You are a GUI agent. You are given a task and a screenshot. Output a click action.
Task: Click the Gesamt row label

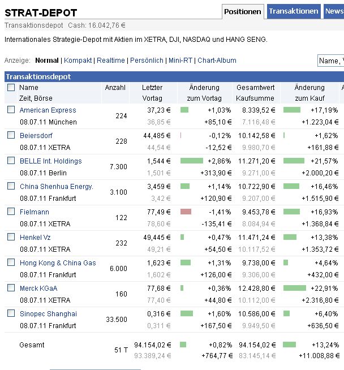(x=32, y=345)
